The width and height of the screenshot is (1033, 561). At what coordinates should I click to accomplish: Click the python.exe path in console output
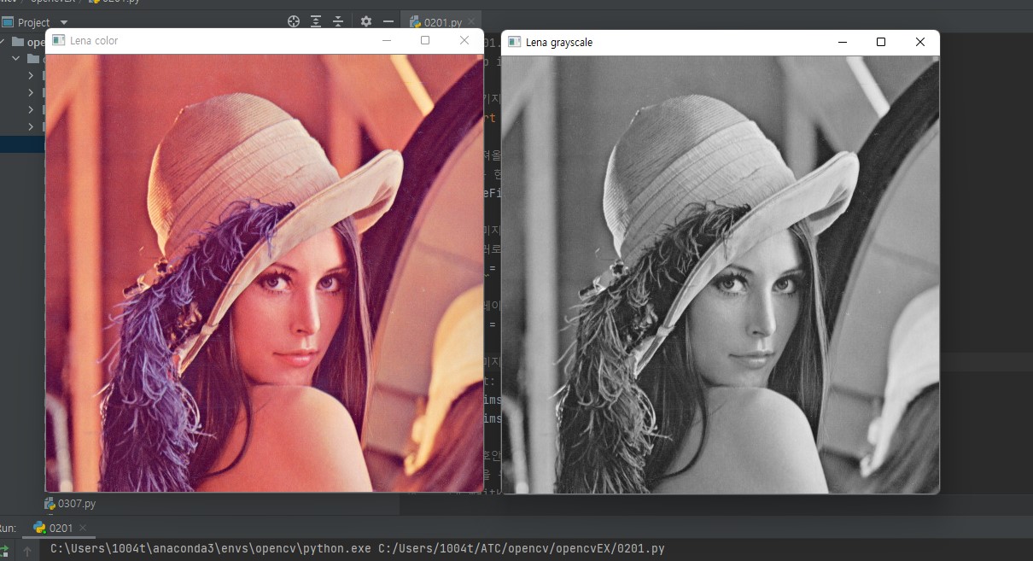point(211,549)
